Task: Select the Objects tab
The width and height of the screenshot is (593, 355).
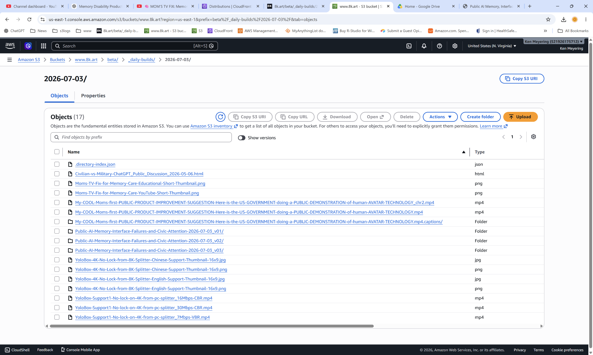Action: click(x=59, y=96)
